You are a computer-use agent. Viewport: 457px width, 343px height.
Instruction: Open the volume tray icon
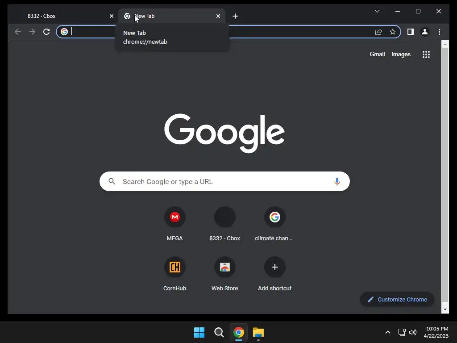point(413,332)
